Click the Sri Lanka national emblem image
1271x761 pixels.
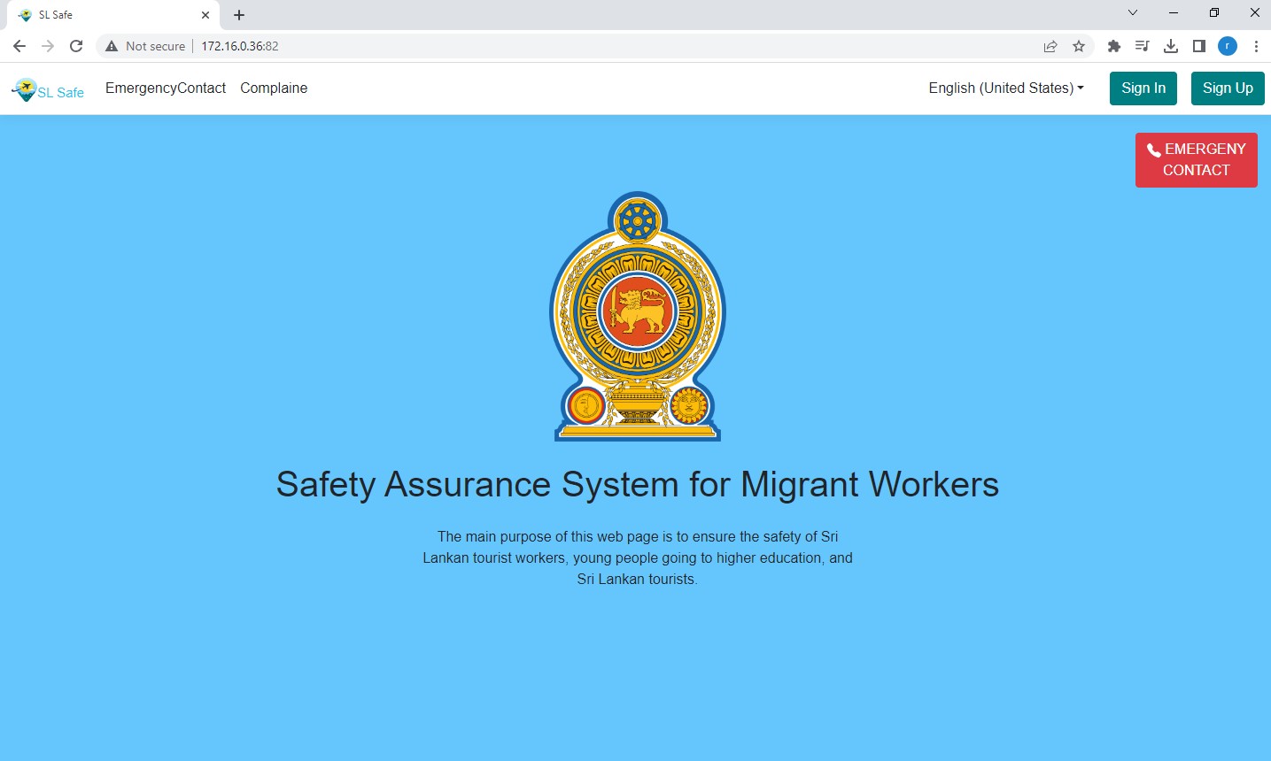[638, 316]
